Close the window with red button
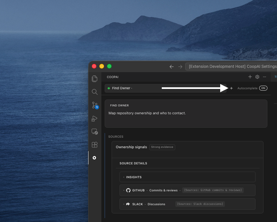This screenshot has width=277, height=222. (94, 66)
